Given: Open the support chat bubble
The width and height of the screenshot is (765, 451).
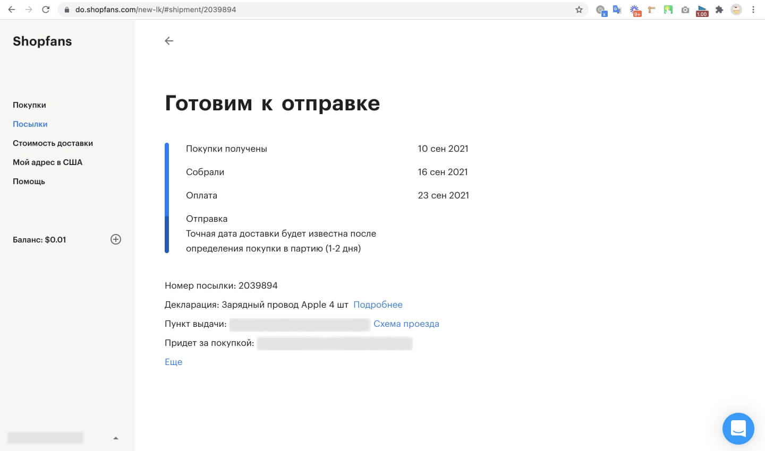Looking at the screenshot, I should point(738,428).
